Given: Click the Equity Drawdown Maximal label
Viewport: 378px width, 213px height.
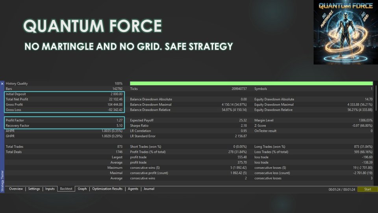Looking at the screenshot, I should point(274,105).
